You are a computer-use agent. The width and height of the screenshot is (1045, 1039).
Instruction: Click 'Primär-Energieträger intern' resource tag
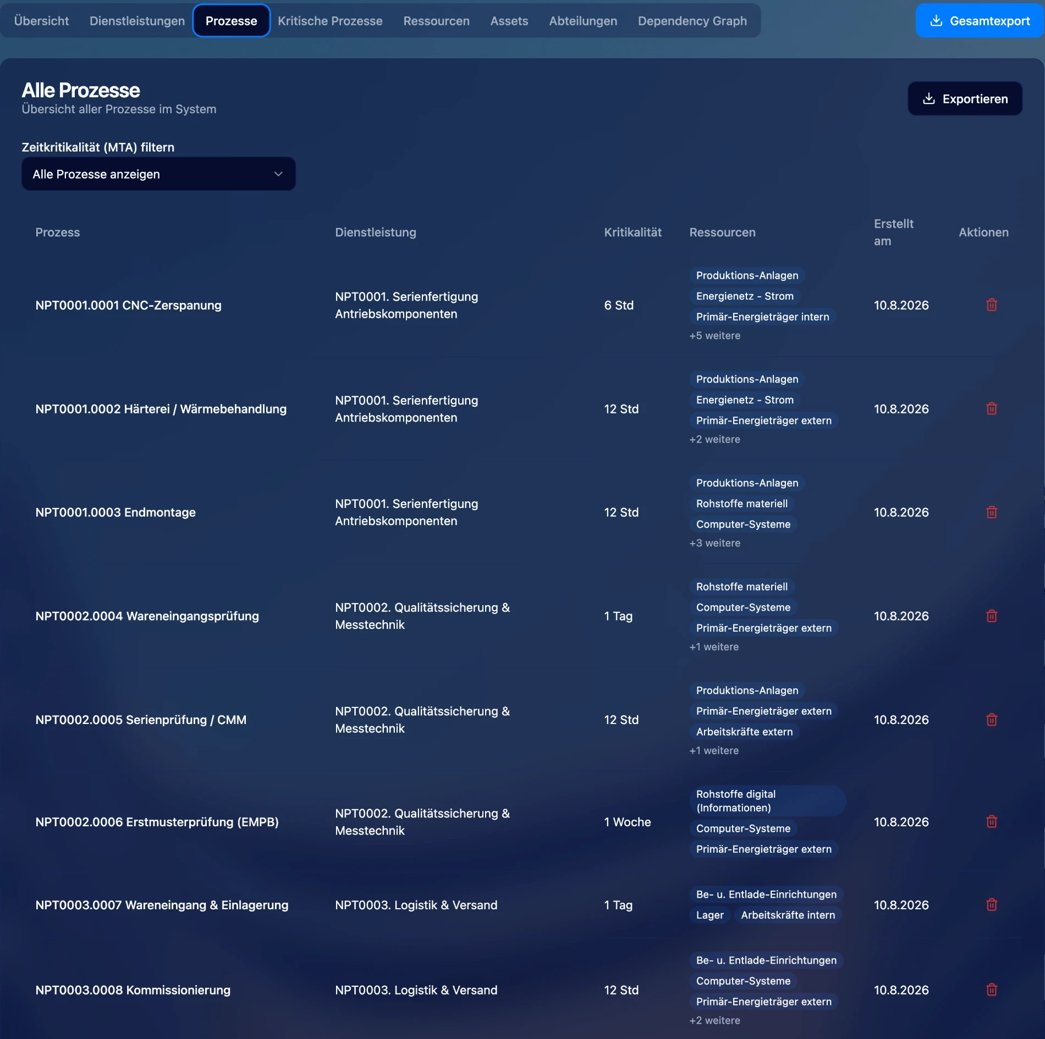[x=762, y=317]
